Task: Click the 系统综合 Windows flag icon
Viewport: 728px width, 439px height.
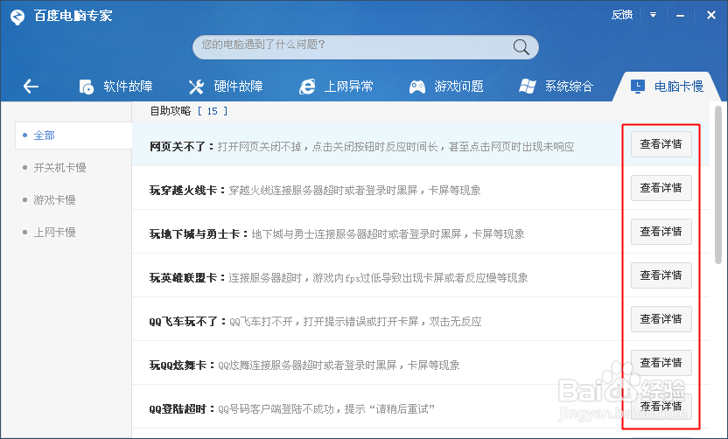Action: point(527,87)
